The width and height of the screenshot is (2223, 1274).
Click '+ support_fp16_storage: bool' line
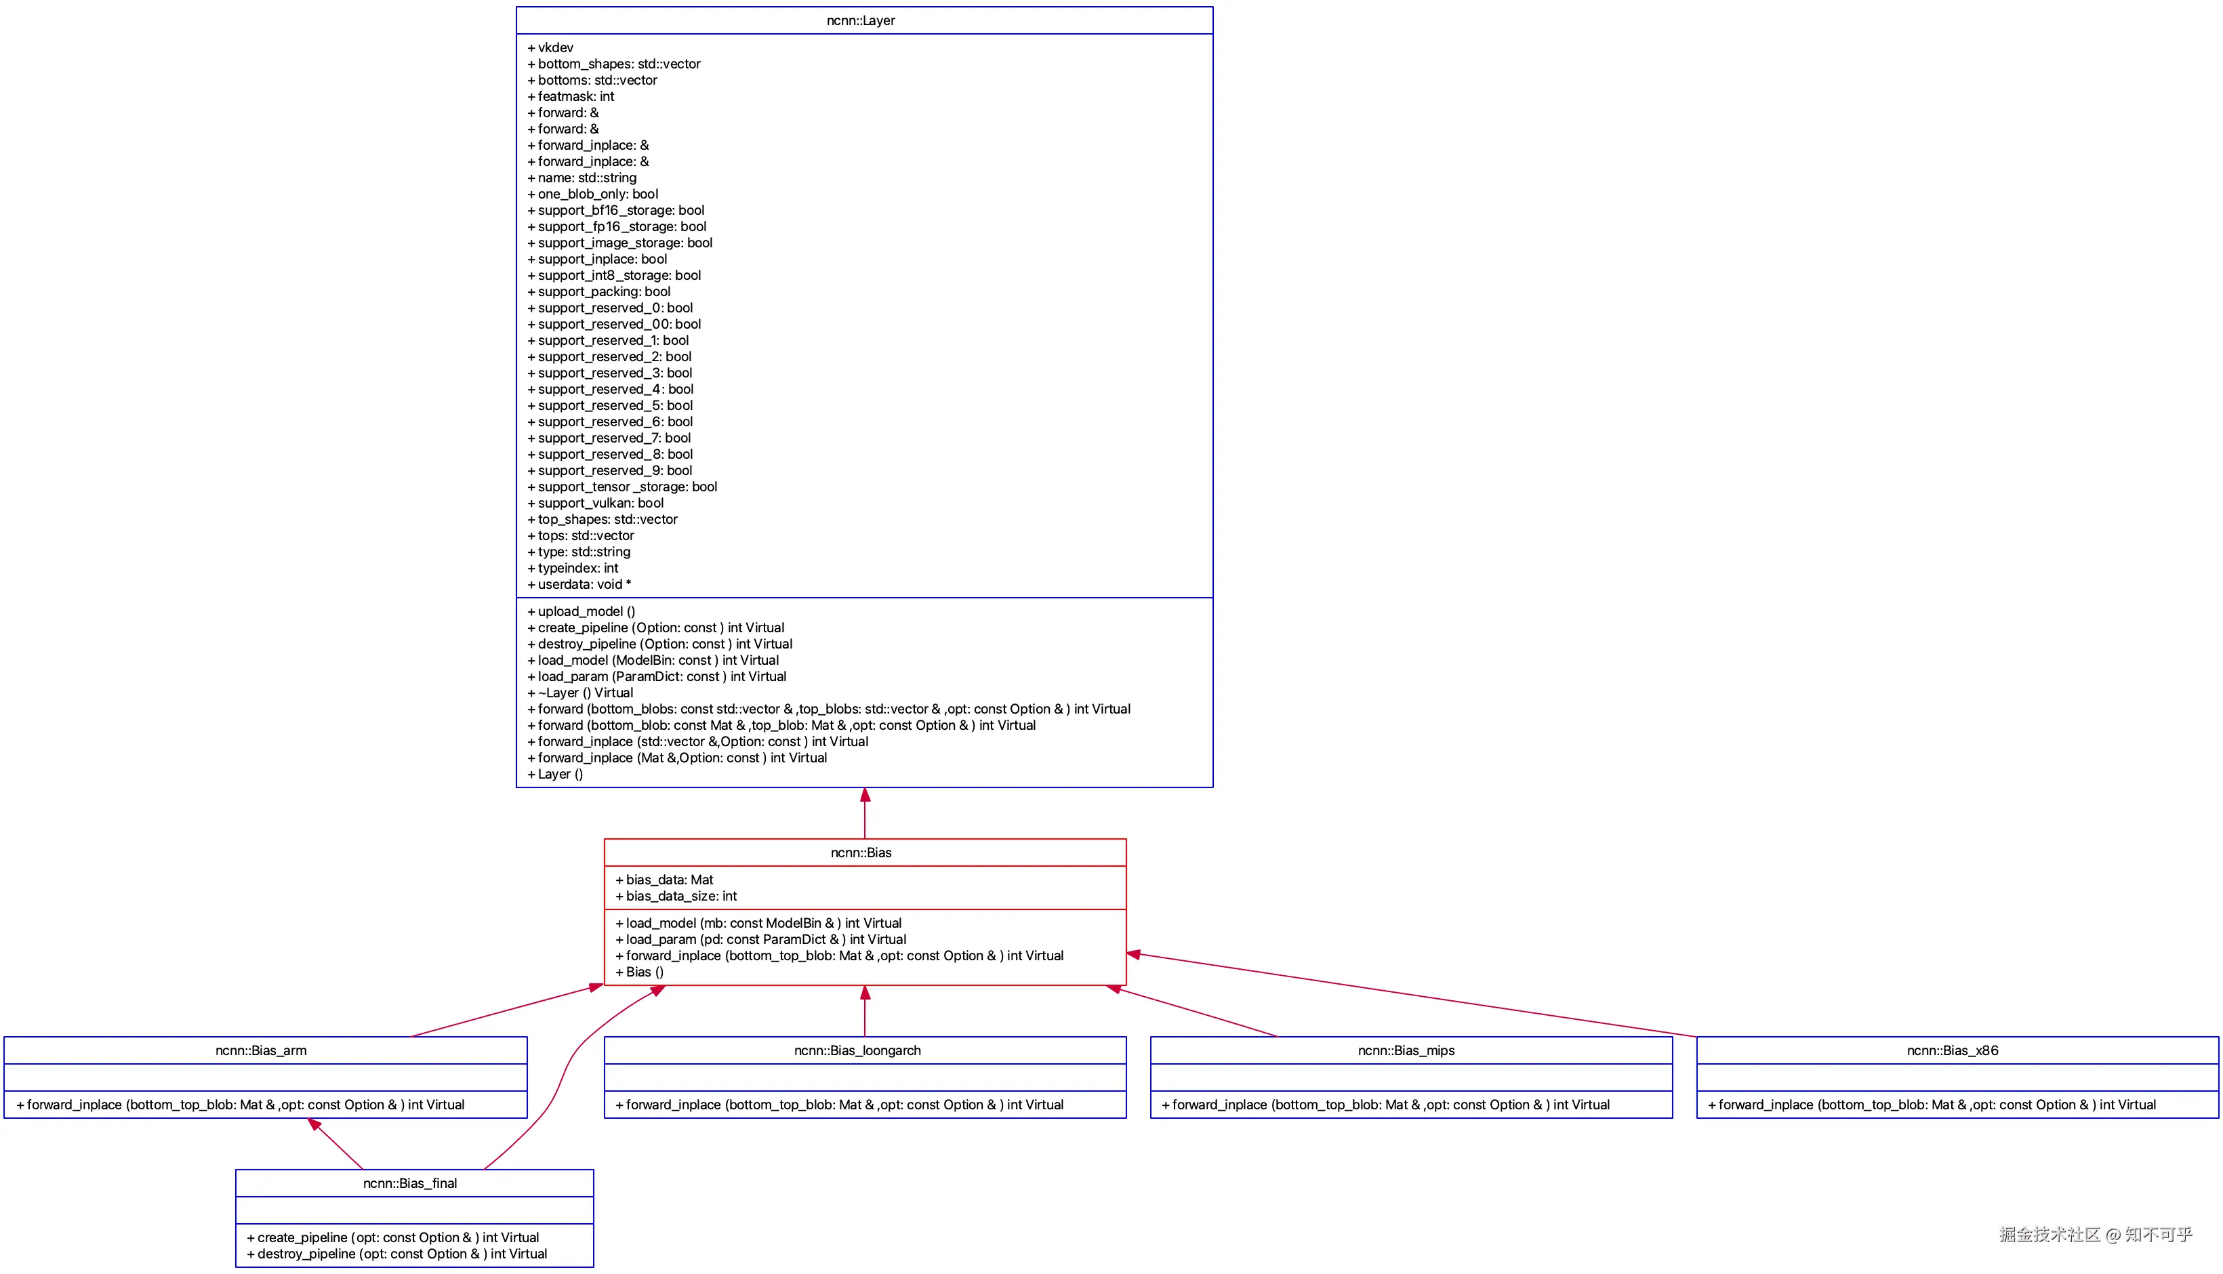[617, 226]
